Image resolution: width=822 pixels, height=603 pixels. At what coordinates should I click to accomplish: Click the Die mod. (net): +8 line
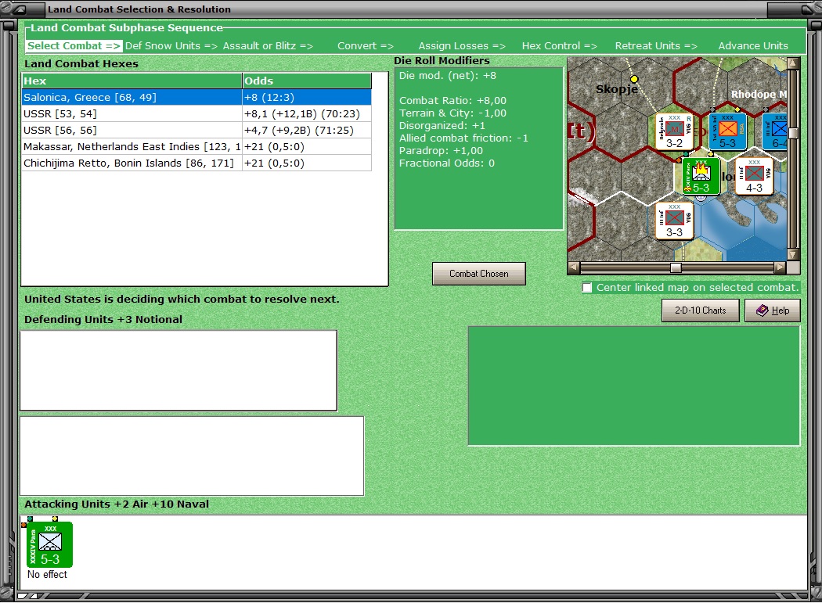(447, 75)
